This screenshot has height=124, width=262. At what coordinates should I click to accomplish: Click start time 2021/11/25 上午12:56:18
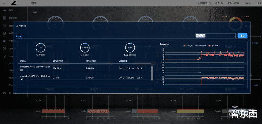pyautogui.click(x=130, y=68)
